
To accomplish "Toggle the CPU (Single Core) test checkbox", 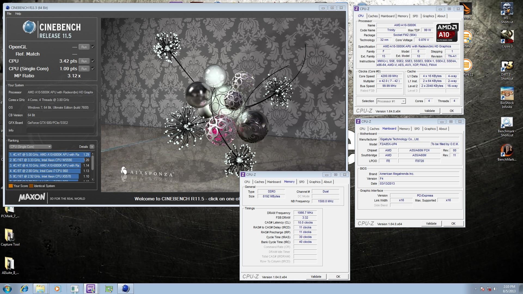I will tap(93, 69).
